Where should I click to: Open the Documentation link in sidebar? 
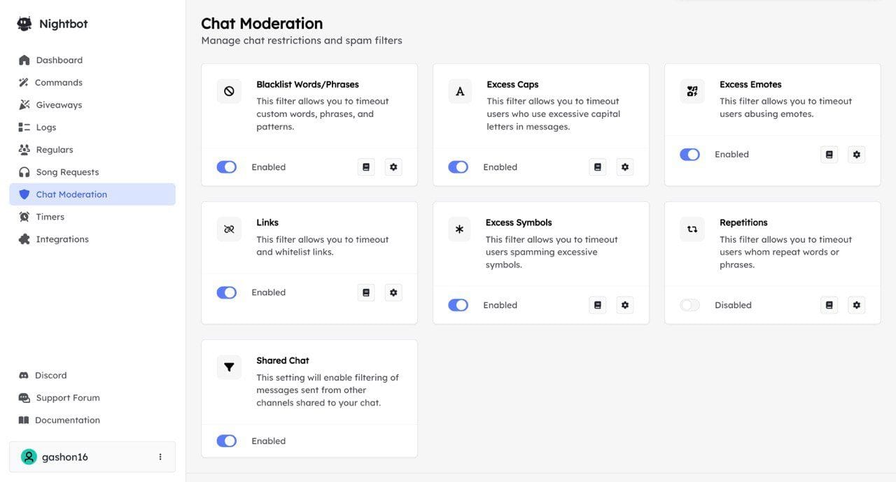pyautogui.click(x=67, y=420)
